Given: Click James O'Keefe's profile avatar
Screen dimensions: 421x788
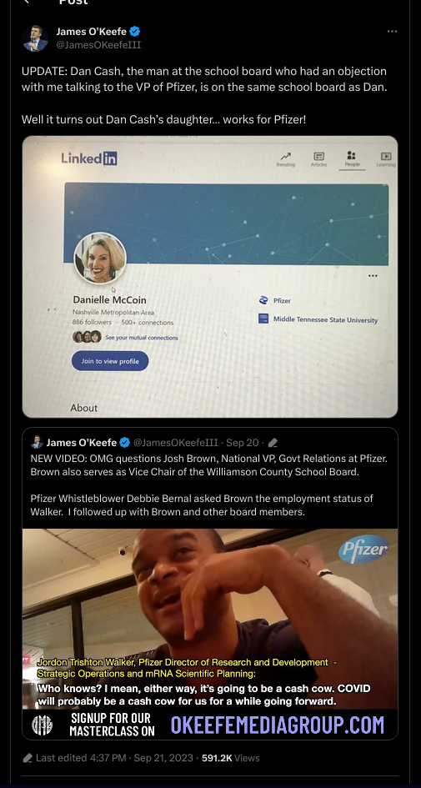Looking at the screenshot, I should (35, 38).
